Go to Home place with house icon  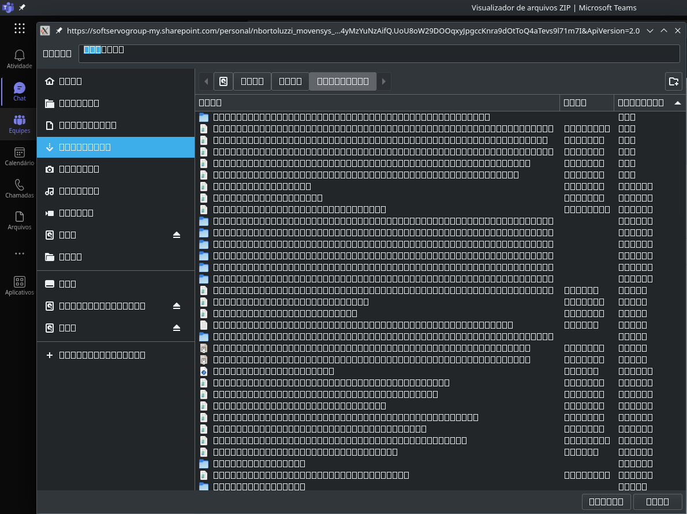click(115, 81)
